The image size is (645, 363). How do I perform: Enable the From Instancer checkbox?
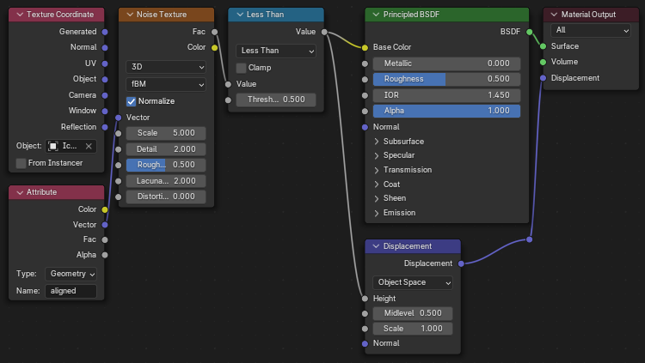[x=21, y=163]
